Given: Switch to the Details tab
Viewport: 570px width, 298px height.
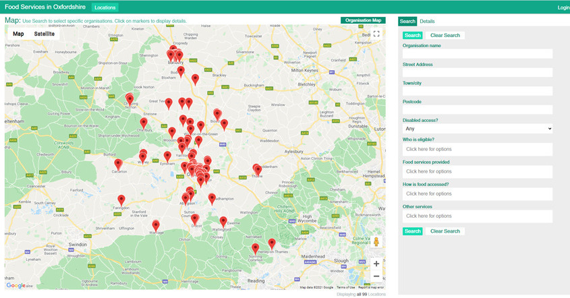Looking at the screenshot, I should click(x=427, y=21).
